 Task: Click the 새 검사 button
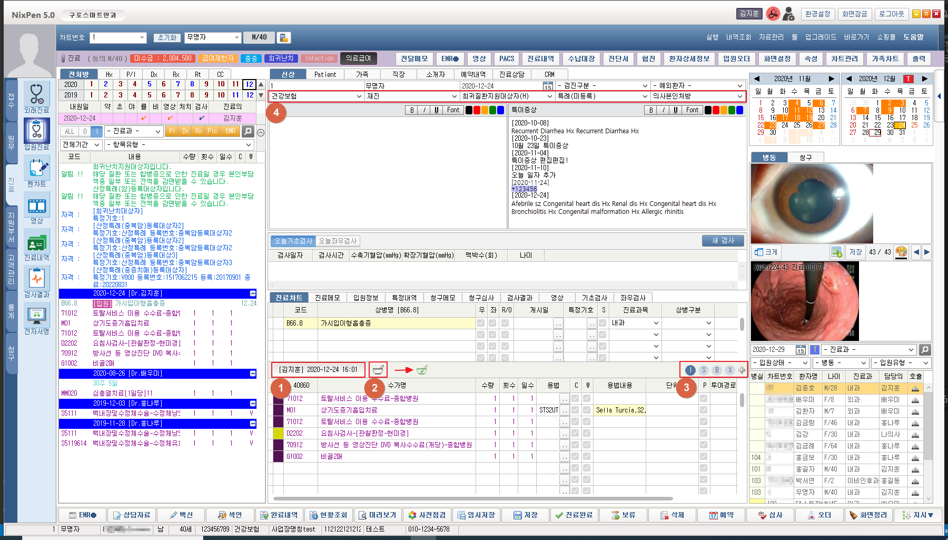pos(723,240)
